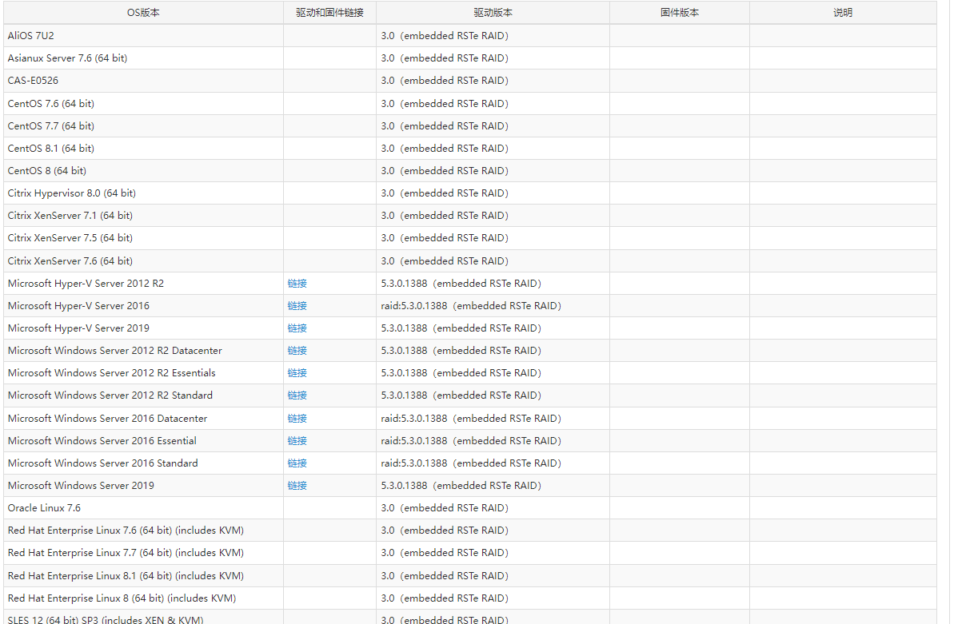Select the CAS-E0526 cell
Viewport: 962px width, 624px height.
point(143,81)
